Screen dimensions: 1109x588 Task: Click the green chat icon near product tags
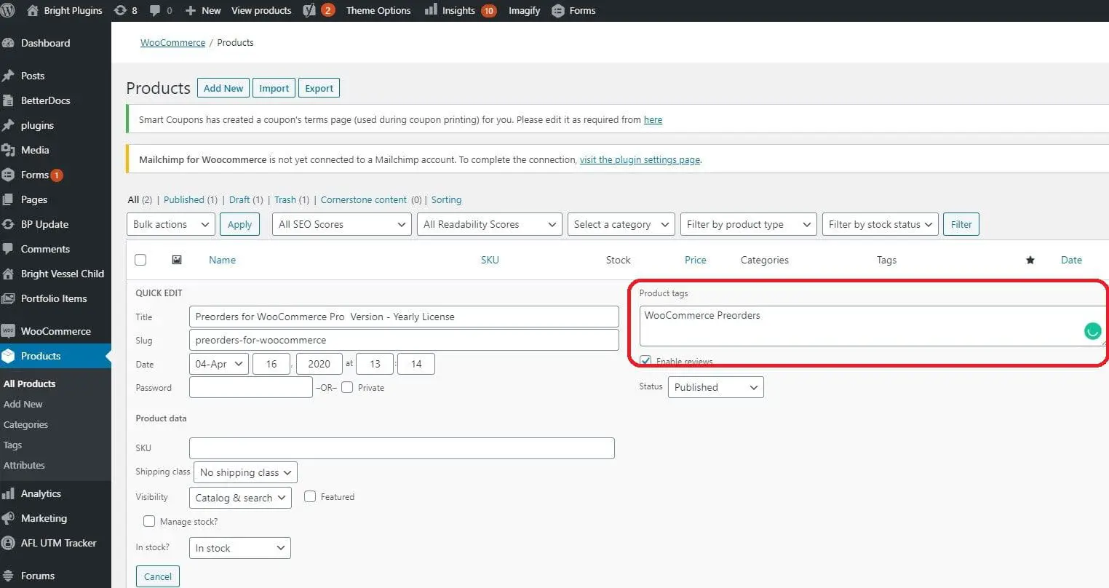(x=1092, y=331)
